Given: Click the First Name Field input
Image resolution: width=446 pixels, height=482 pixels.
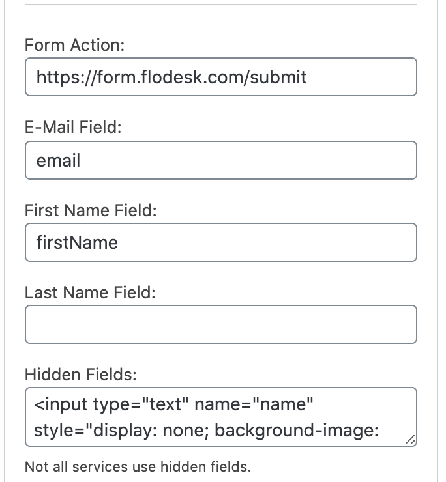Looking at the screenshot, I should point(220,242).
